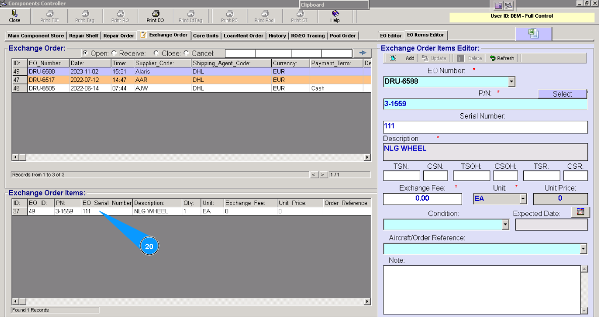This screenshot has height=318, width=599.
Task: Expand the EO Number dropdown
Action: 512,81
